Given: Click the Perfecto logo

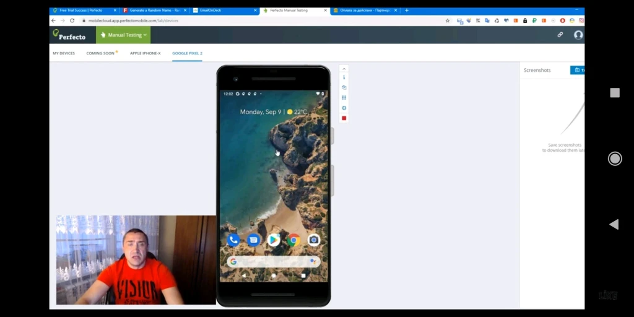Looking at the screenshot, I should coord(69,35).
